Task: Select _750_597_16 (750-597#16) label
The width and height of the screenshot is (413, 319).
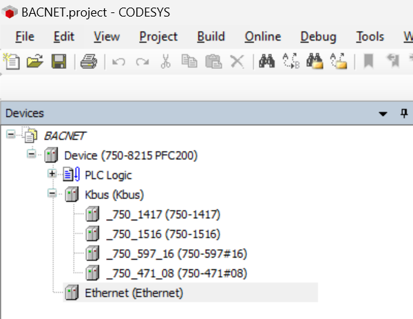Action: click(177, 254)
